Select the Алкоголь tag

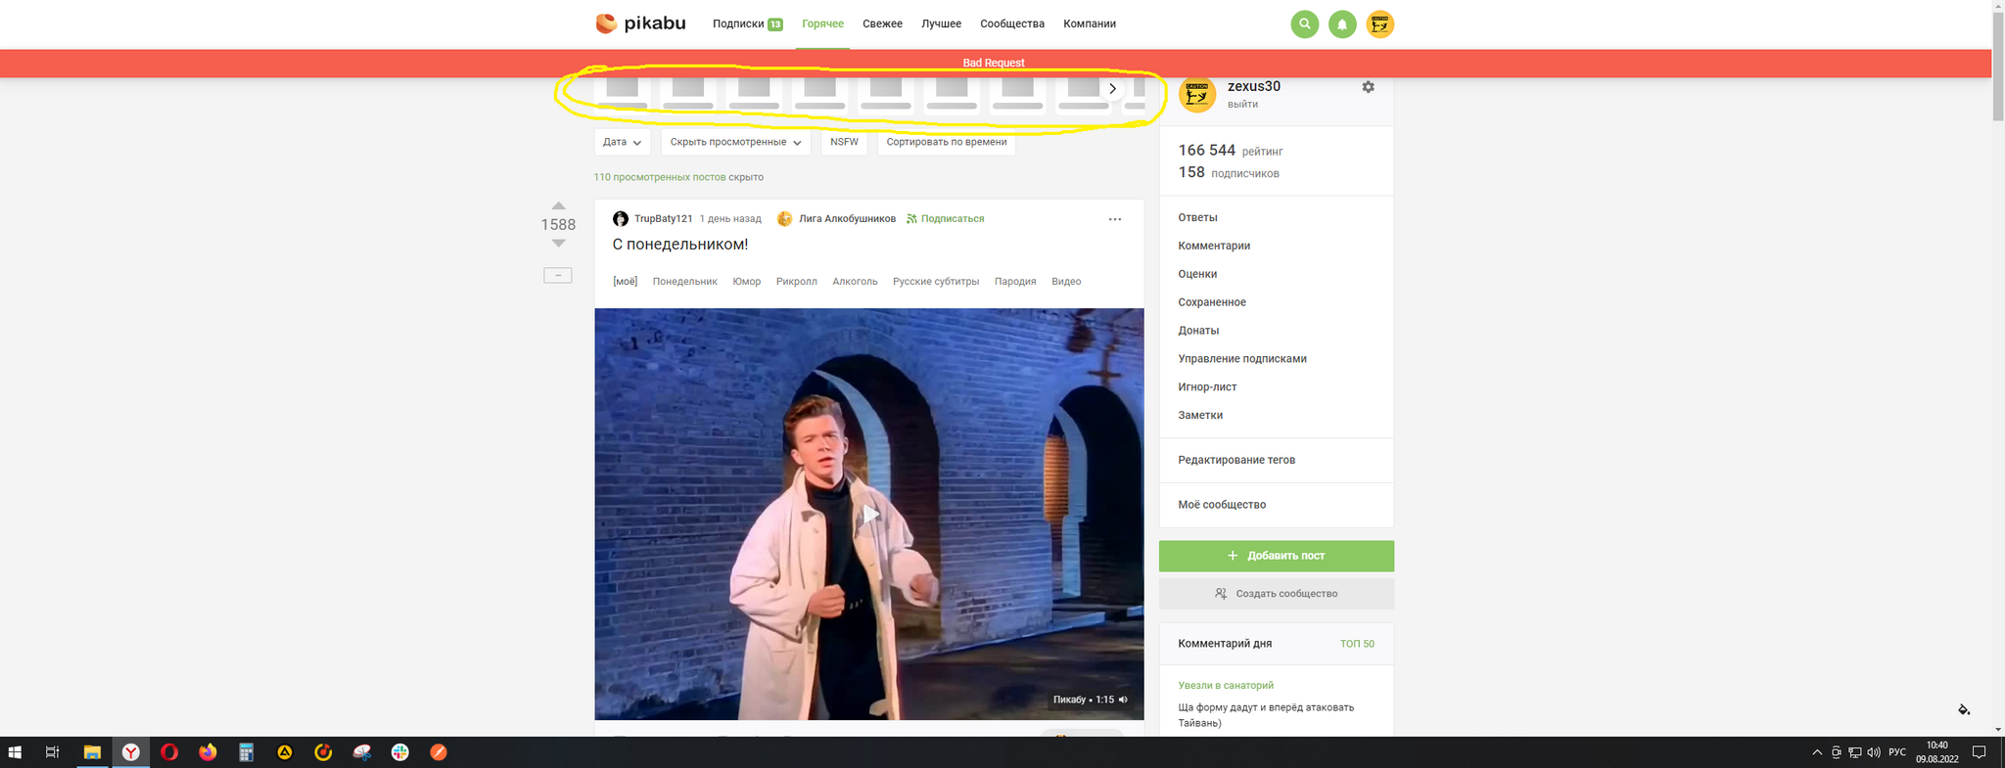[x=855, y=282]
